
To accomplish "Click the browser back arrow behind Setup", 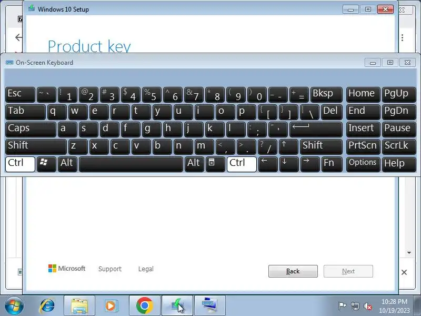I will click(18, 37).
